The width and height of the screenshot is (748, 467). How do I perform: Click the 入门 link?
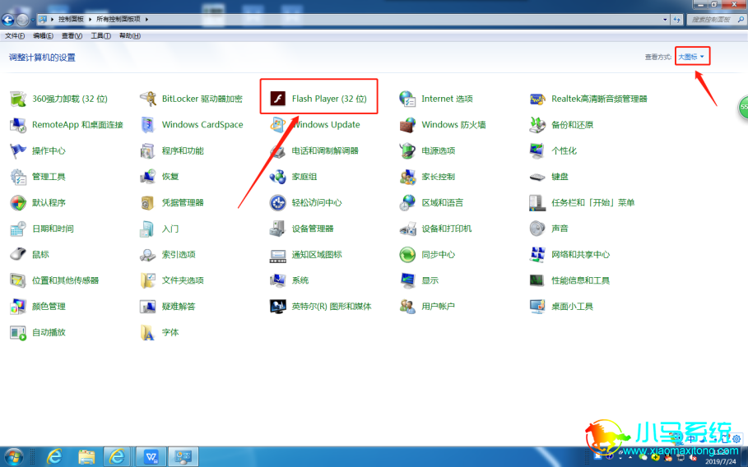click(170, 229)
